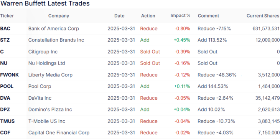
Task: Sort by the Action column header
Action: click(x=148, y=16)
